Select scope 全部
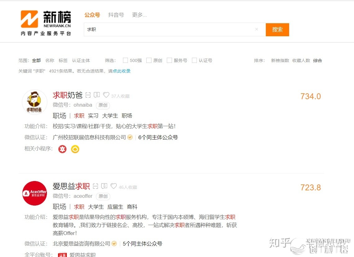The height and width of the screenshot is (257, 354). [36, 60]
